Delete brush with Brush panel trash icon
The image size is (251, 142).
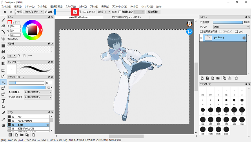pos(34,135)
